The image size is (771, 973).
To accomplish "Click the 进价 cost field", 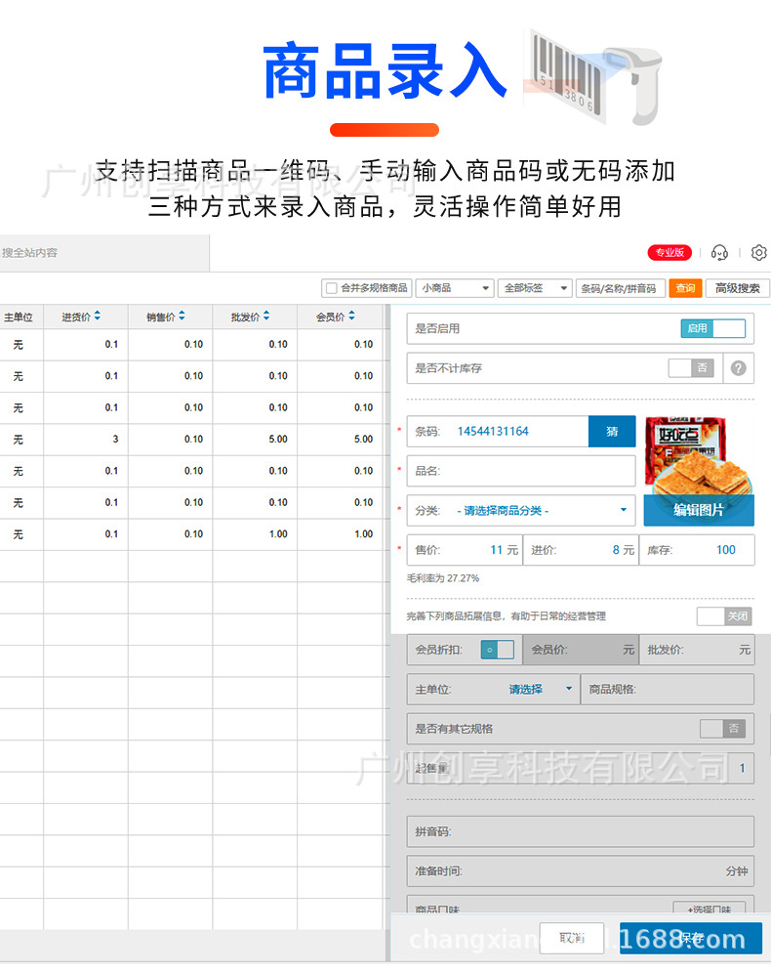I will [x=581, y=550].
